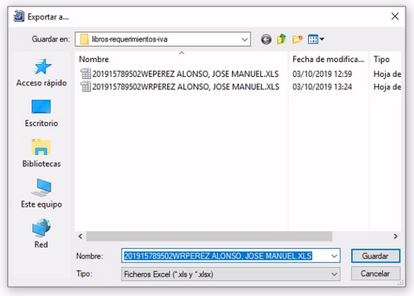This screenshot has height=296, width=414.
Task: Open the view options dropdown arrow
Action: click(x=321, y=39)
